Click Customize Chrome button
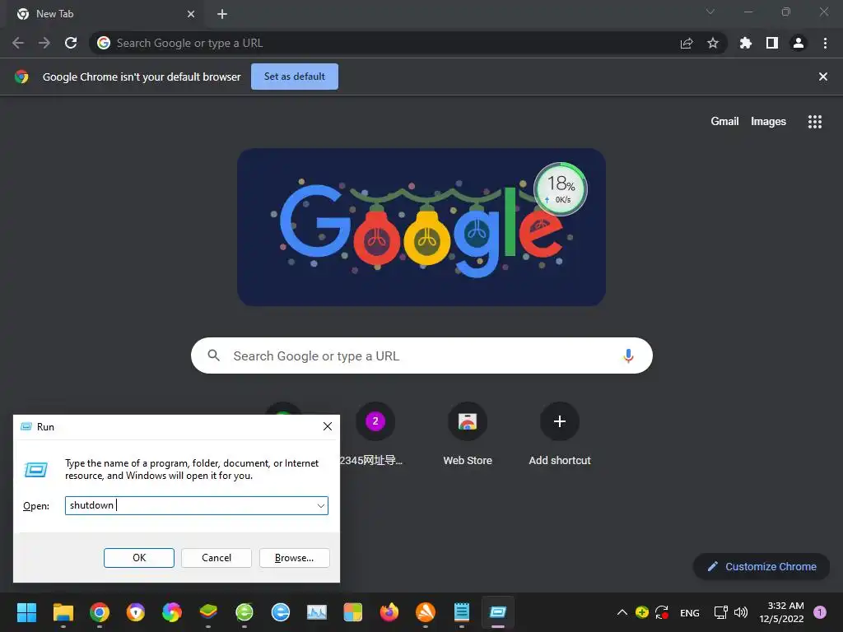 pyautogui.click(x=761, y=566)
